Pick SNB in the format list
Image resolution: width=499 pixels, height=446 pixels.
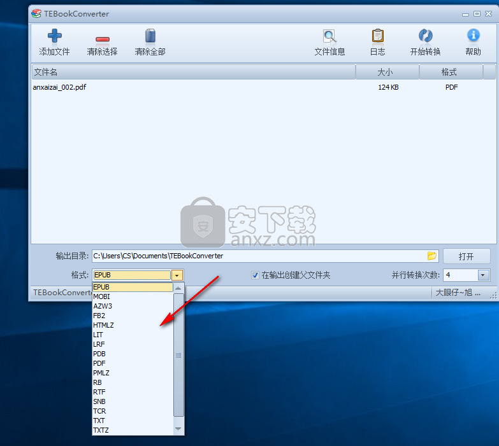pos(133,401)
